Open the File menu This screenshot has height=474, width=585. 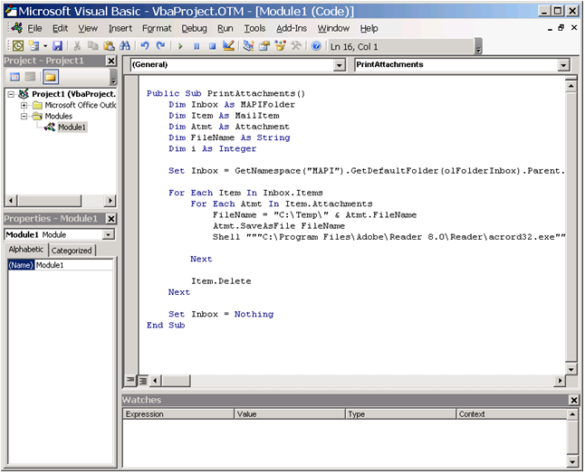click(34, 28)
